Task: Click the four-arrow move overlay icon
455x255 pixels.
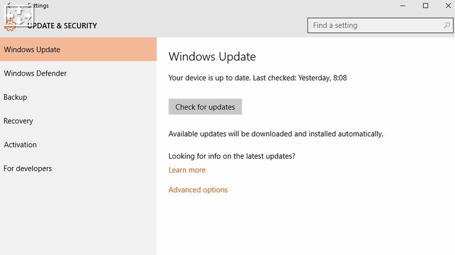Action: 19,16
